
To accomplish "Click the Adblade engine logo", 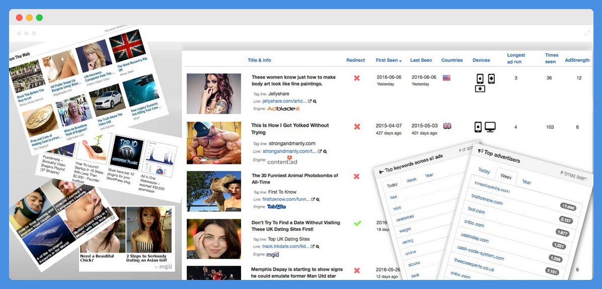I will pyautogui.click(x=283, y=109).
